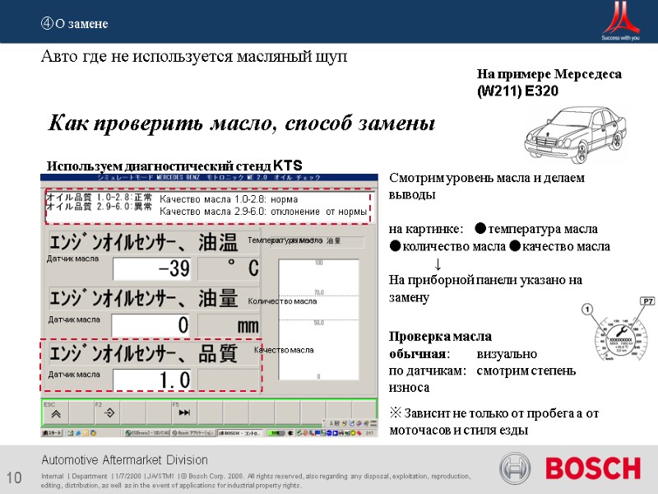Switch to the ESI[tronic] - SIS/CAS taskbar window
This screenshot has width=658, height=494.
pos(147,433)
